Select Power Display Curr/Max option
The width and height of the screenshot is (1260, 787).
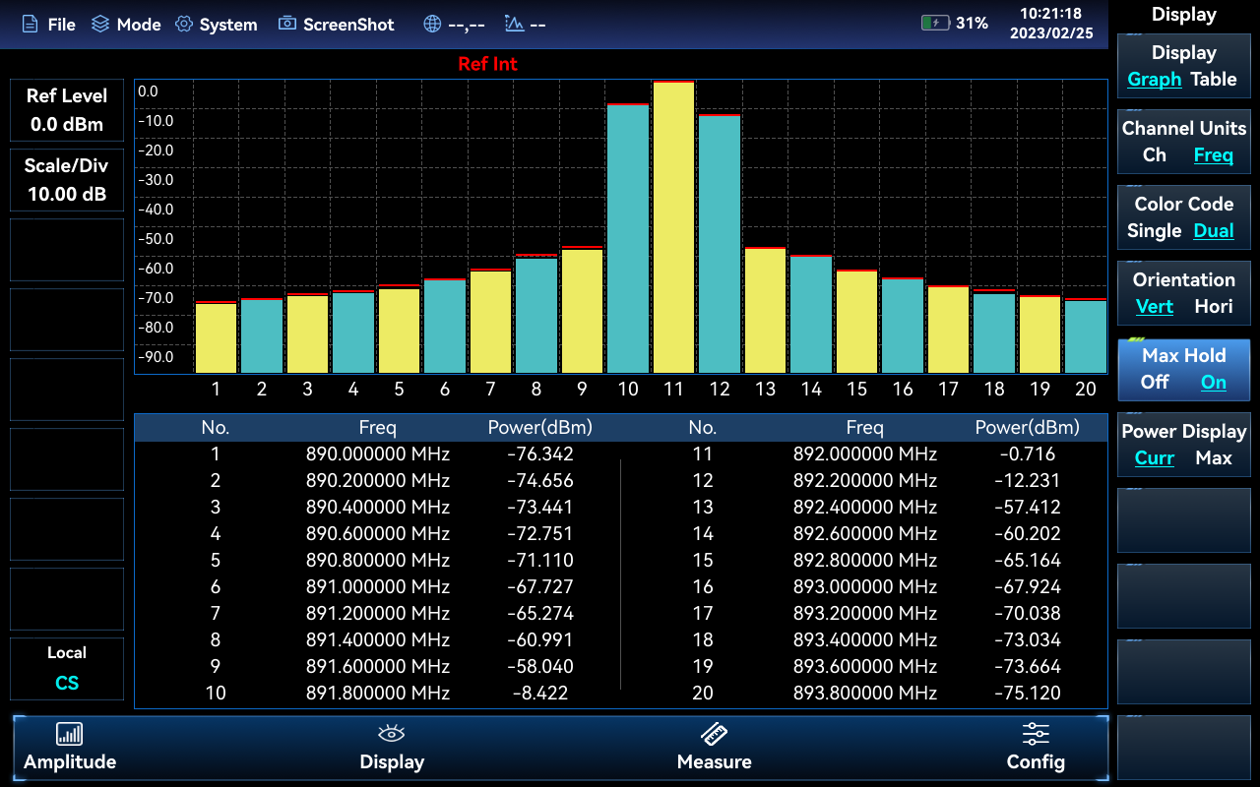(x=1183, y=445)
